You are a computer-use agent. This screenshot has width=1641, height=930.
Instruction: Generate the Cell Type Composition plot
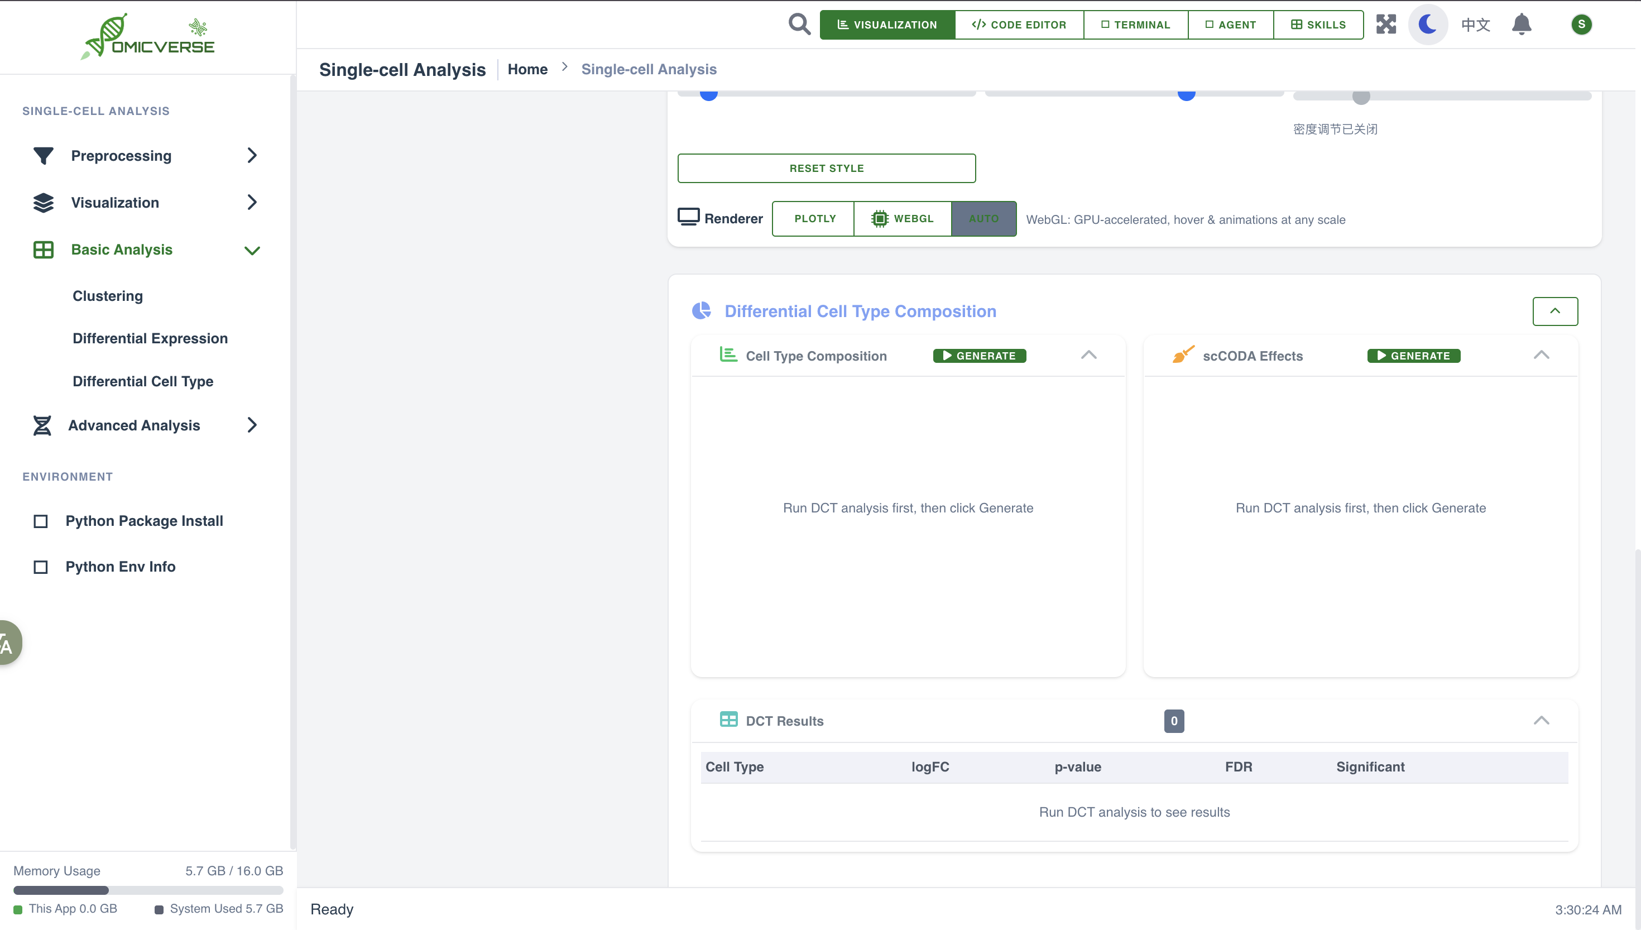coord(979,356)
